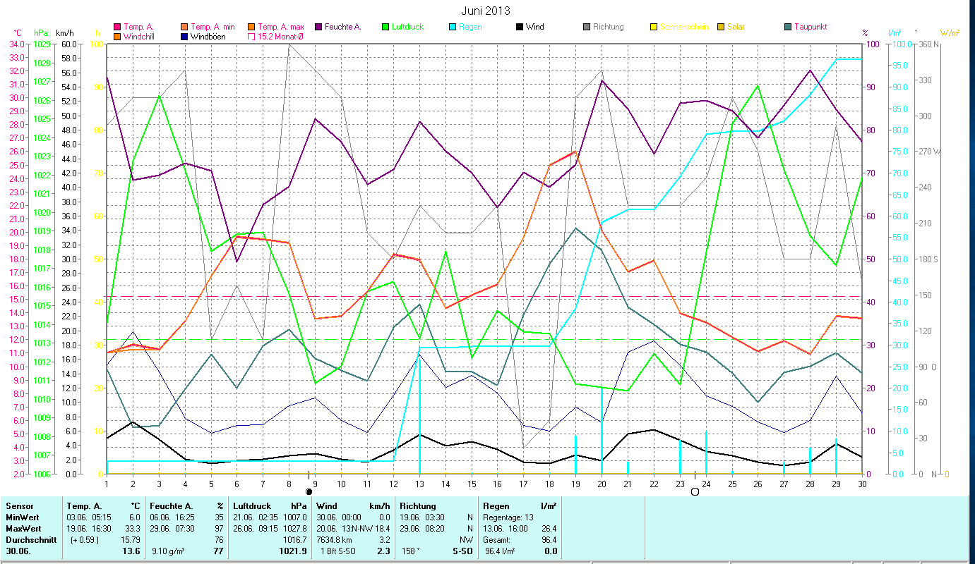Click the "Regentage: 13" entry
This screenshot has height=564, width=975.
pos(508,517)
